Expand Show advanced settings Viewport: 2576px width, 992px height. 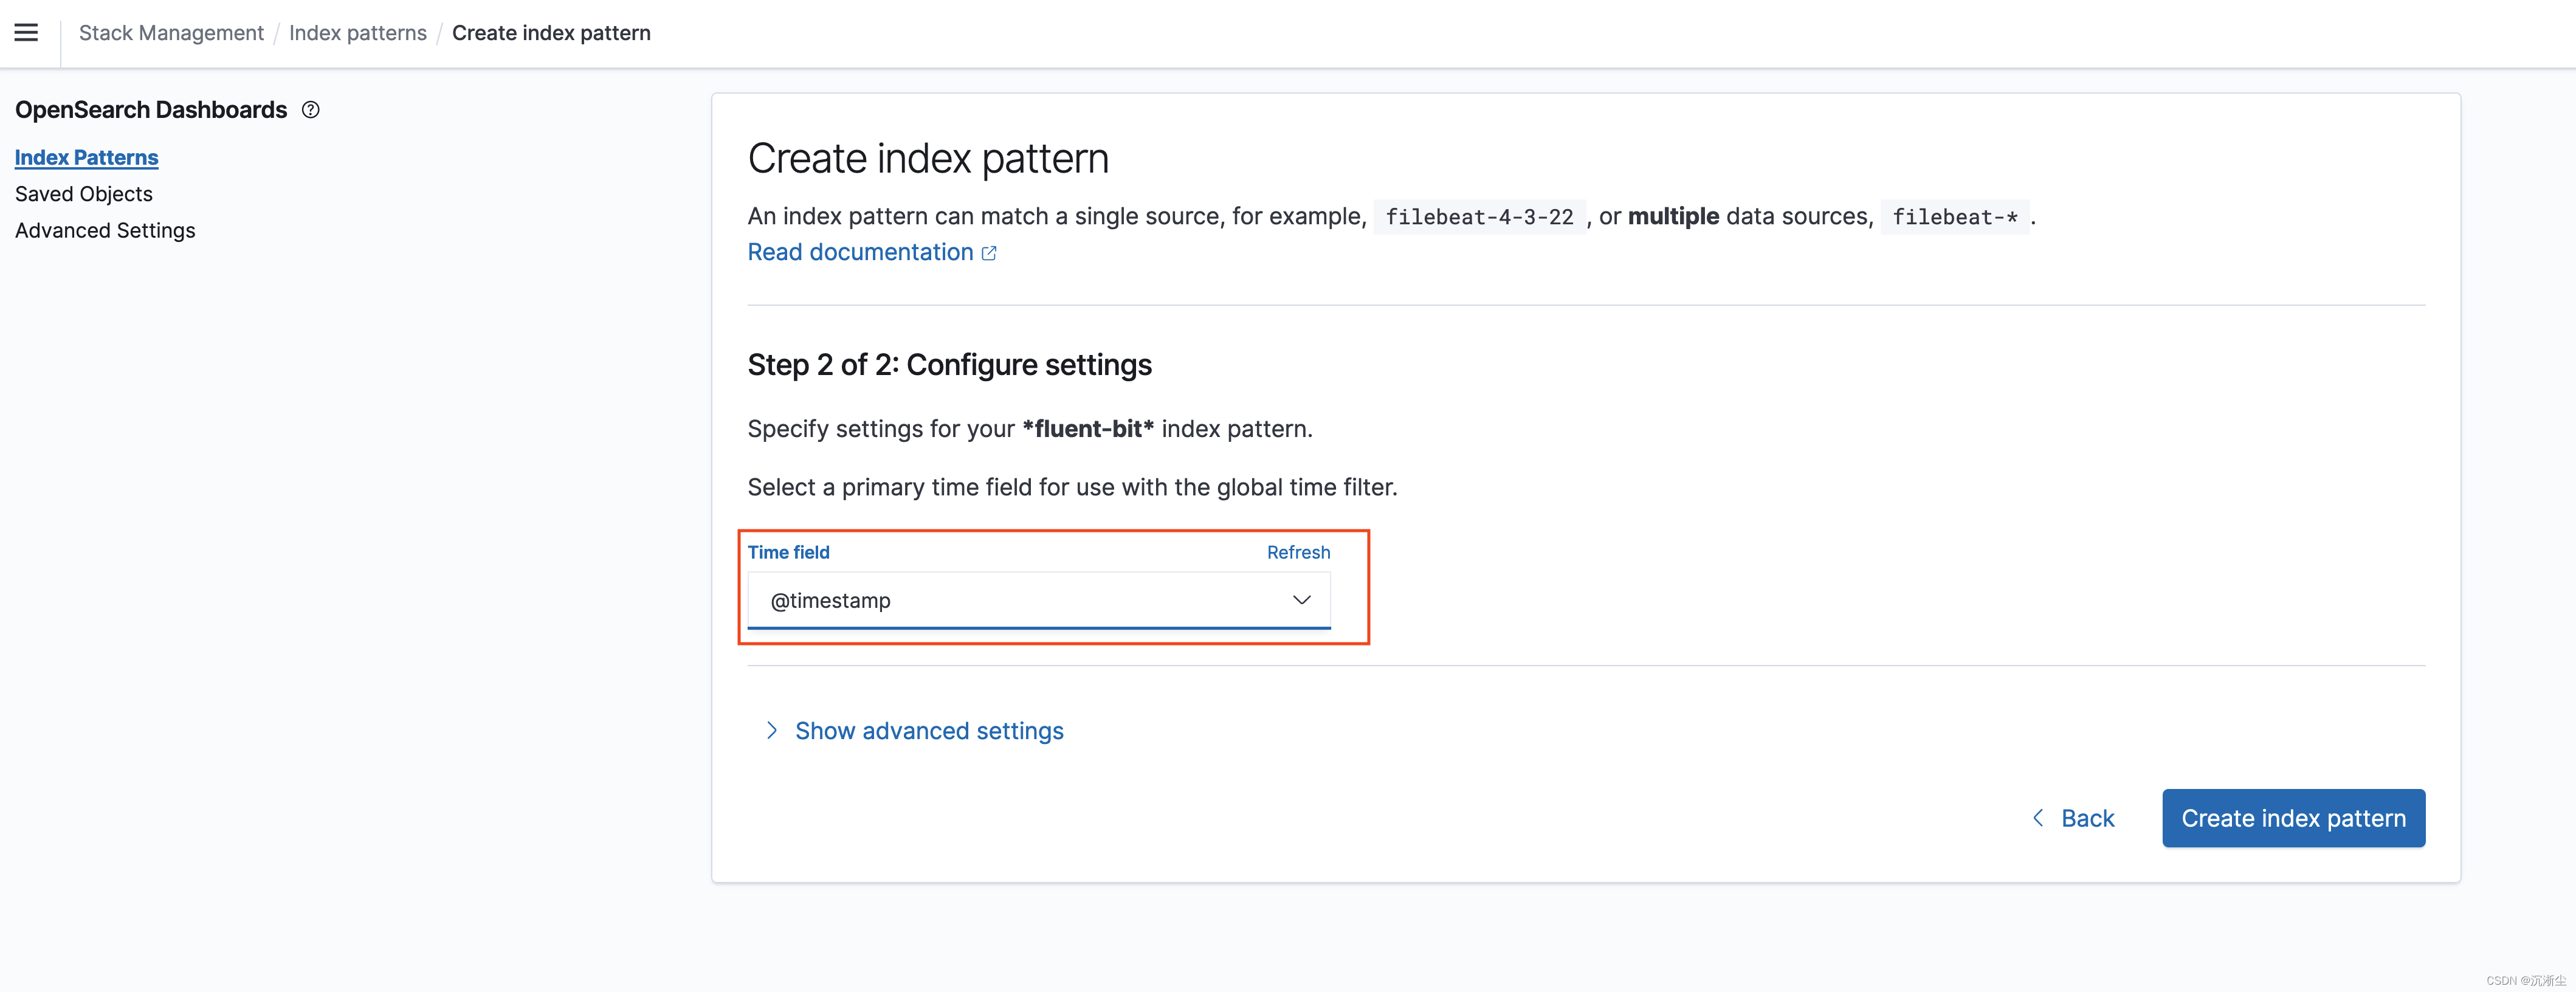click(928, 731)
